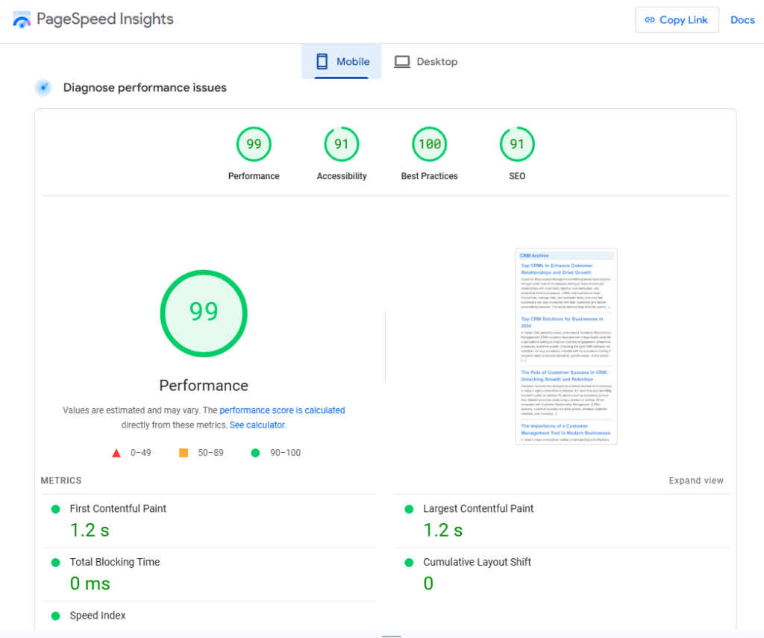Click the orange square 50–89 legend icon
This screenshot has width=764, height=638.
coord(184,453)
